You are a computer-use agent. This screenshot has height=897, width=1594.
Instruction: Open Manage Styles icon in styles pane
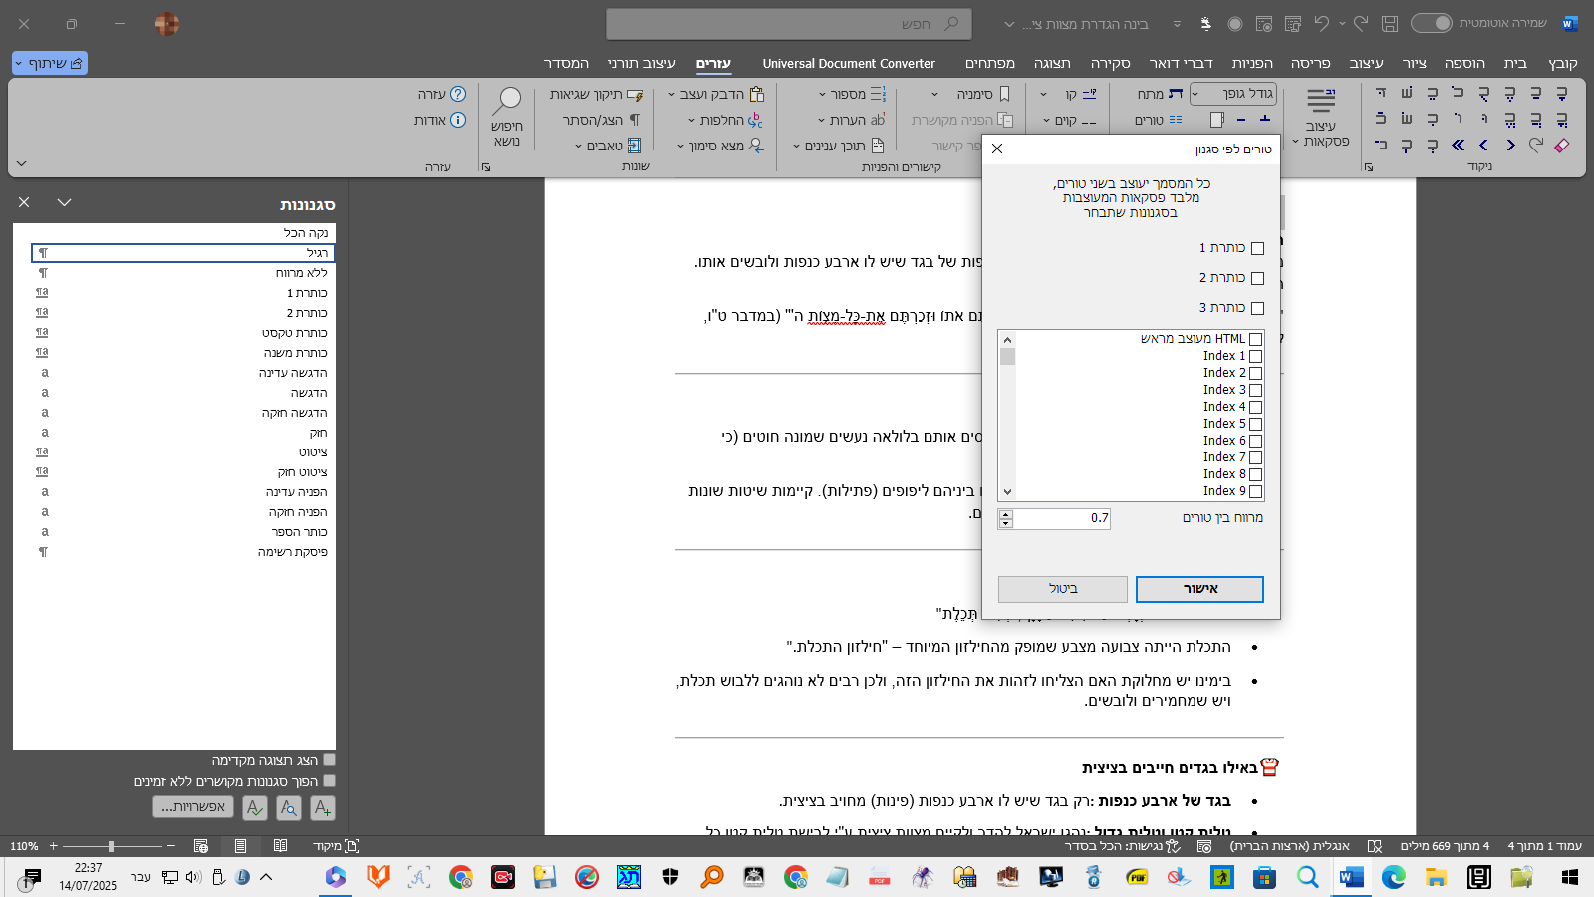[255, 808]
